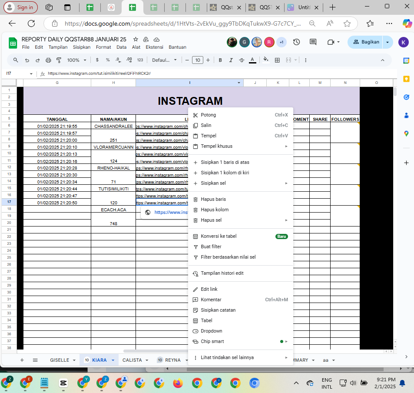This screenshot has width=414, height=393.
Task: Start a Meet call camera icon
Action: tap(331, 42)
